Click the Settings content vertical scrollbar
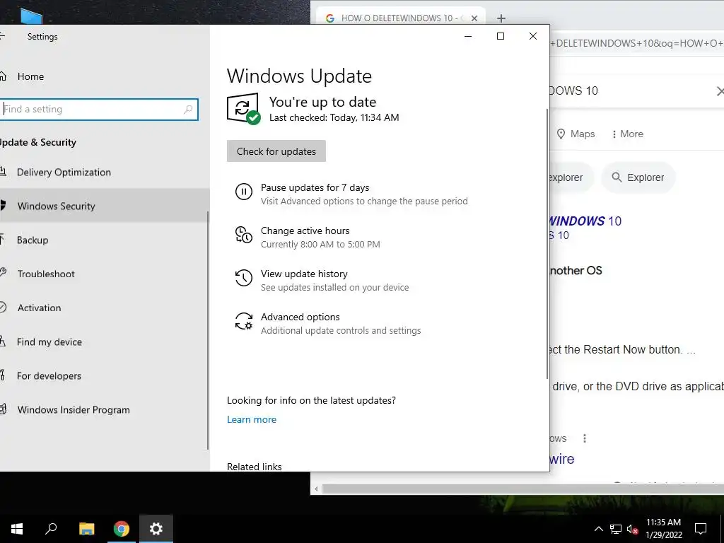 547,244
